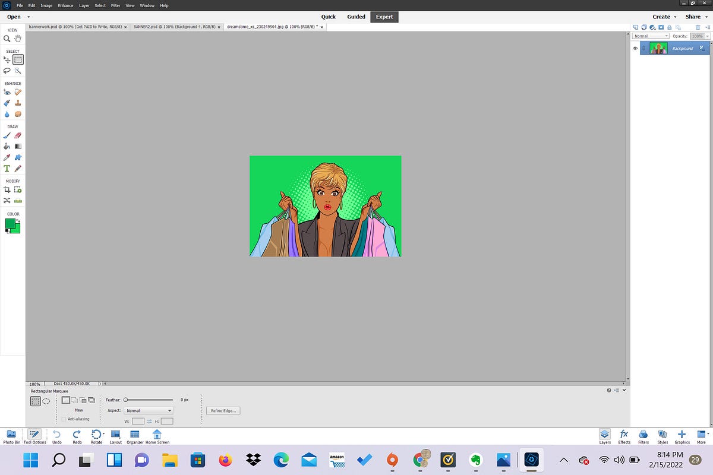Open the Effects panel

coord(624,435)
